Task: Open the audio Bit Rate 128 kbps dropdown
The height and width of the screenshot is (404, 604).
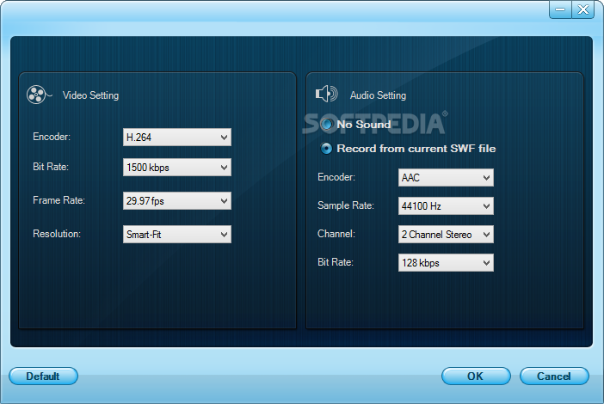Action: [446, 263]
